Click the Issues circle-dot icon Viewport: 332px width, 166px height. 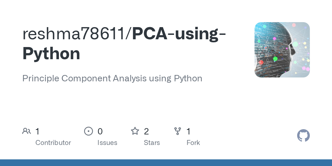[x=89, y=131]
